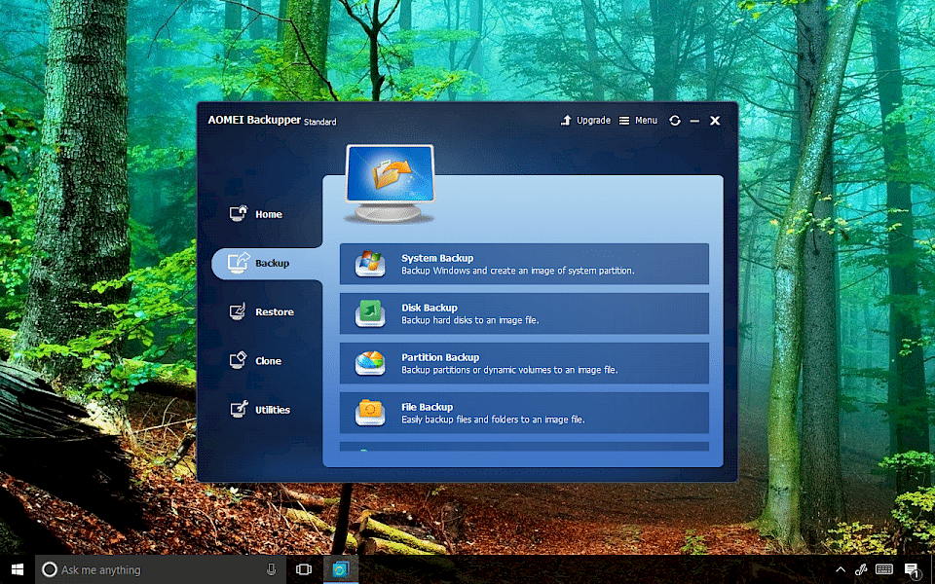Click the large monitor backup illustration

(x=390, y=184)
